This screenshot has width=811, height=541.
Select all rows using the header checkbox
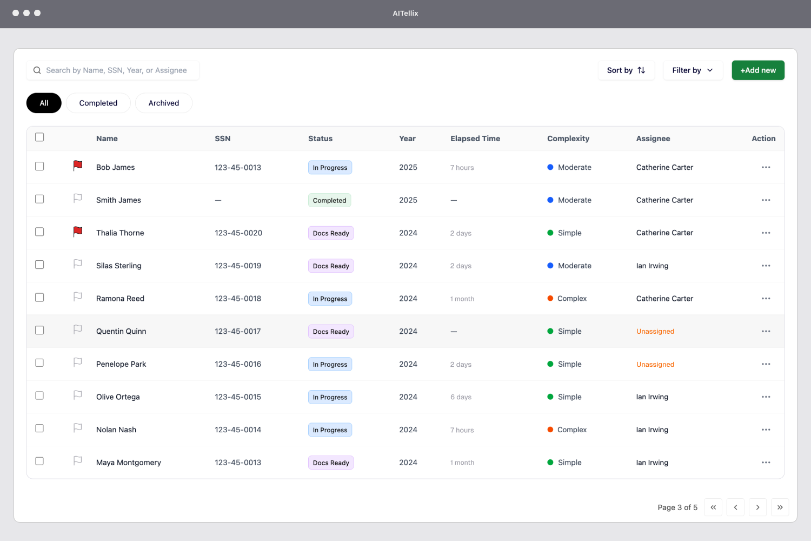tap(39, 137)
